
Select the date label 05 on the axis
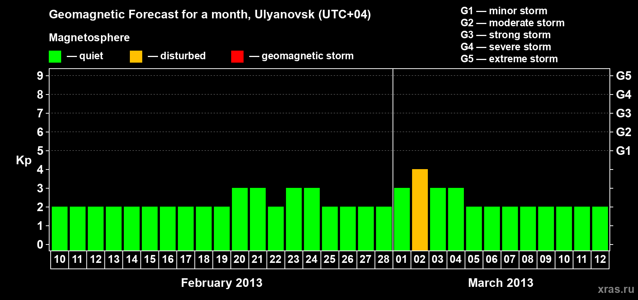coord(474,259)
